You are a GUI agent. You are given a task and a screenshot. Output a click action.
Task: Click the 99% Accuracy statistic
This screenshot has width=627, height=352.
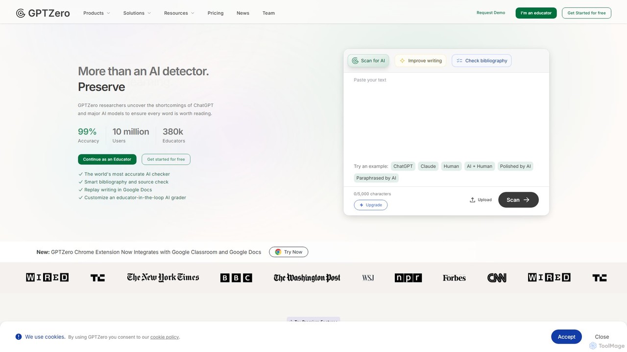88,135
